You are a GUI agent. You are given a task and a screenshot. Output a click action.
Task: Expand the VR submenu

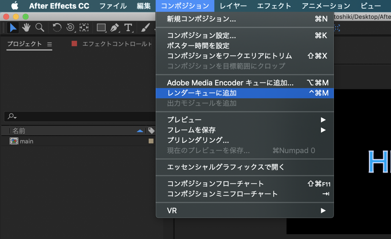[245, 211]
